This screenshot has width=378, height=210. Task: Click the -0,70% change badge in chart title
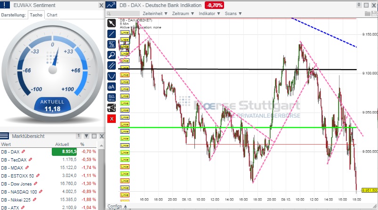coord(214,5)
